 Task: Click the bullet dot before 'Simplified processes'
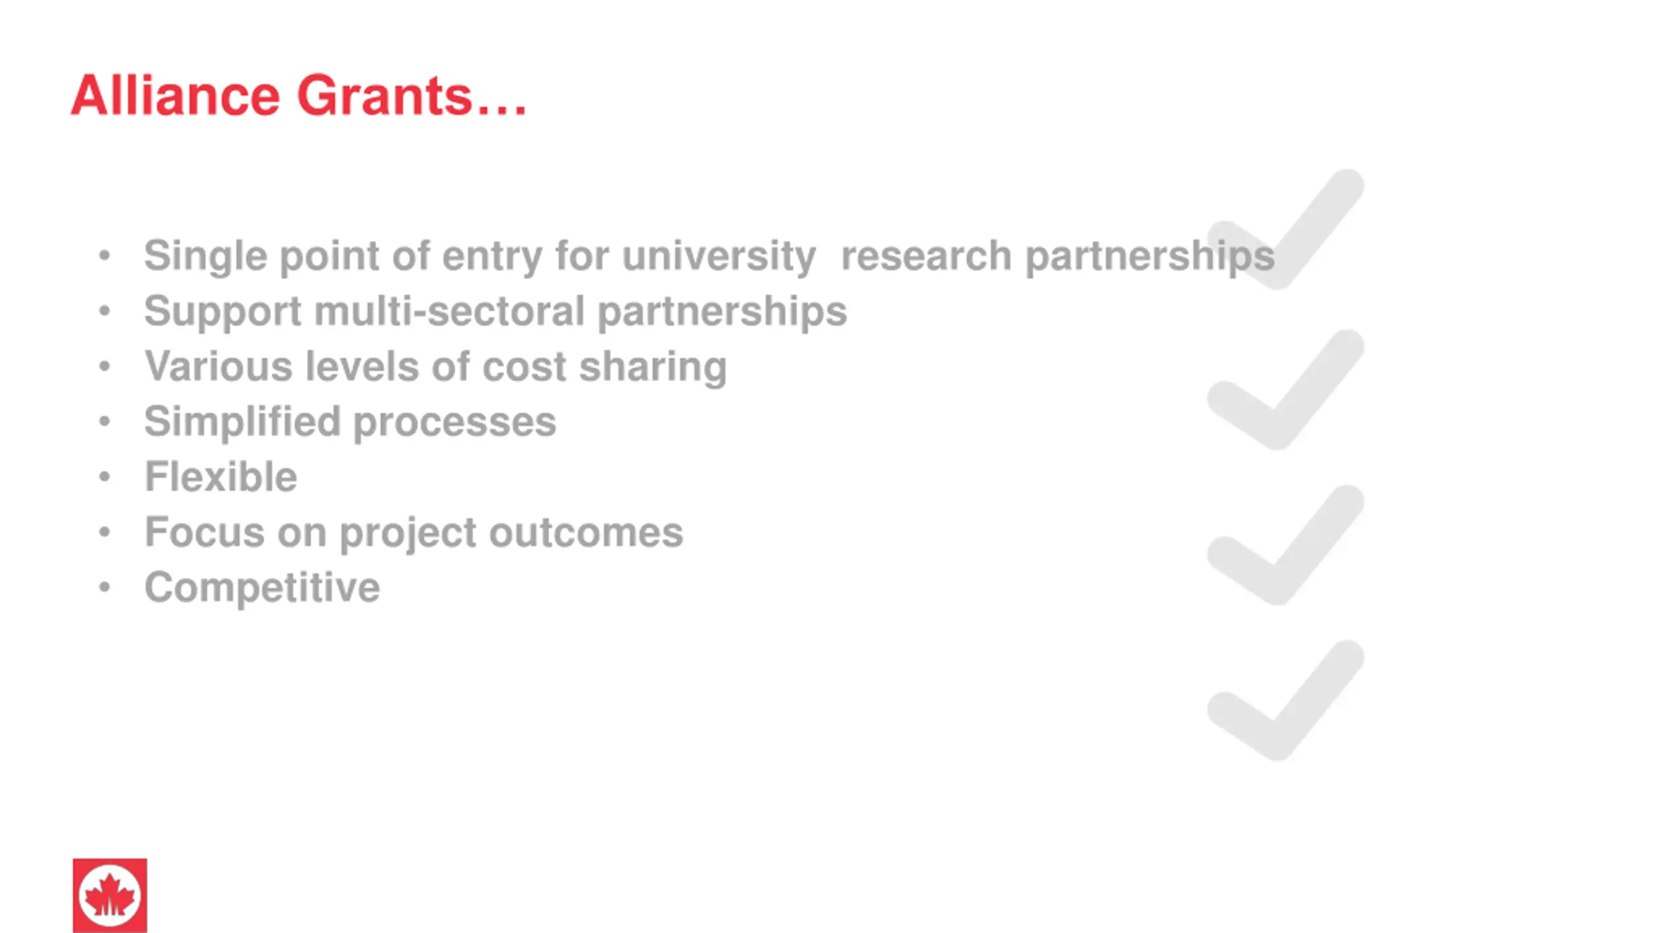click(x=104, y=422)
